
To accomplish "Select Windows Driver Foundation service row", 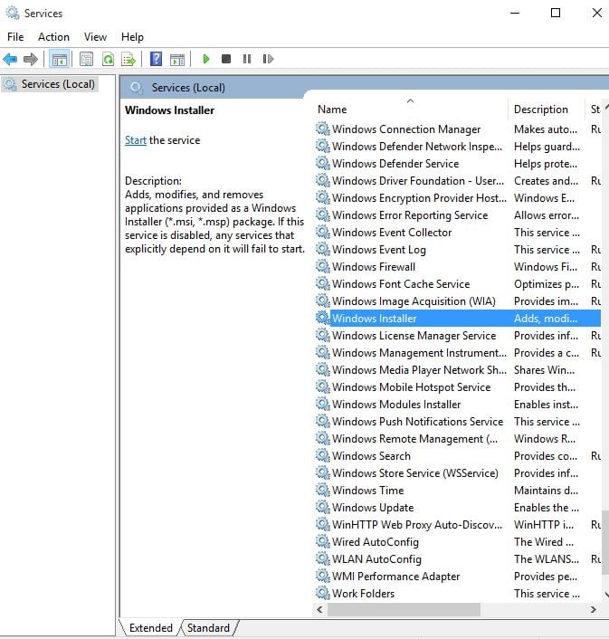I will coord(457,180).
